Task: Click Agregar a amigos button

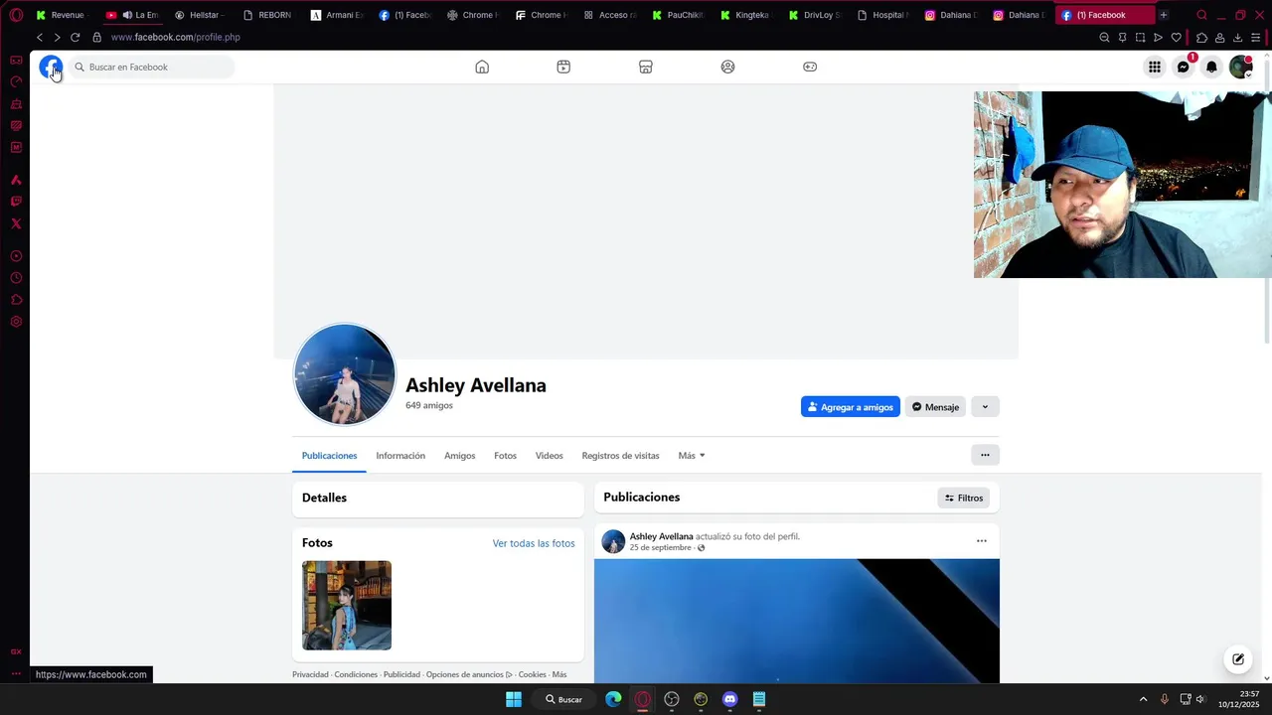Action: coord(851,406)
